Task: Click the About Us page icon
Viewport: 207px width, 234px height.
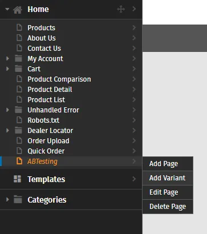Action: click(19, 38)
